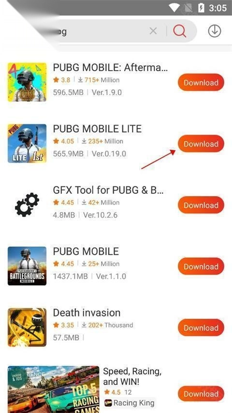
Task: Download PUBG MOBILE: Aftermath
Action: pyautogui.click(x=201, y=82)
